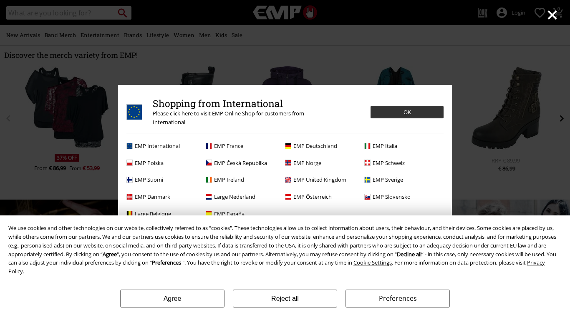This screenshot has height=320, width=570.
Task: Click the Ireland flag icon
Action: coord(209,180)
